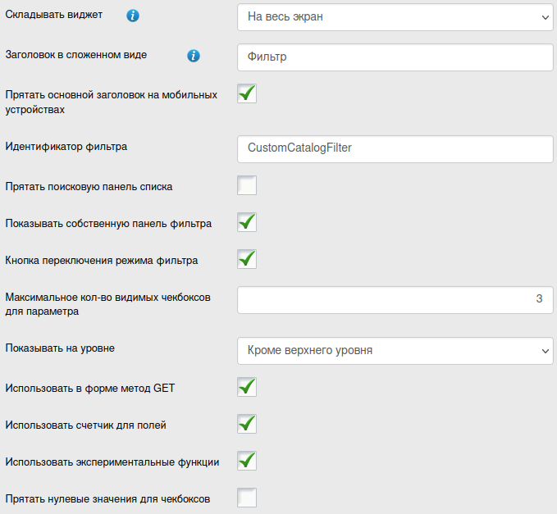Click the max visible checkboxes number field
The width and height of the screenshot is (557, 514).
(x=395, y=299)
